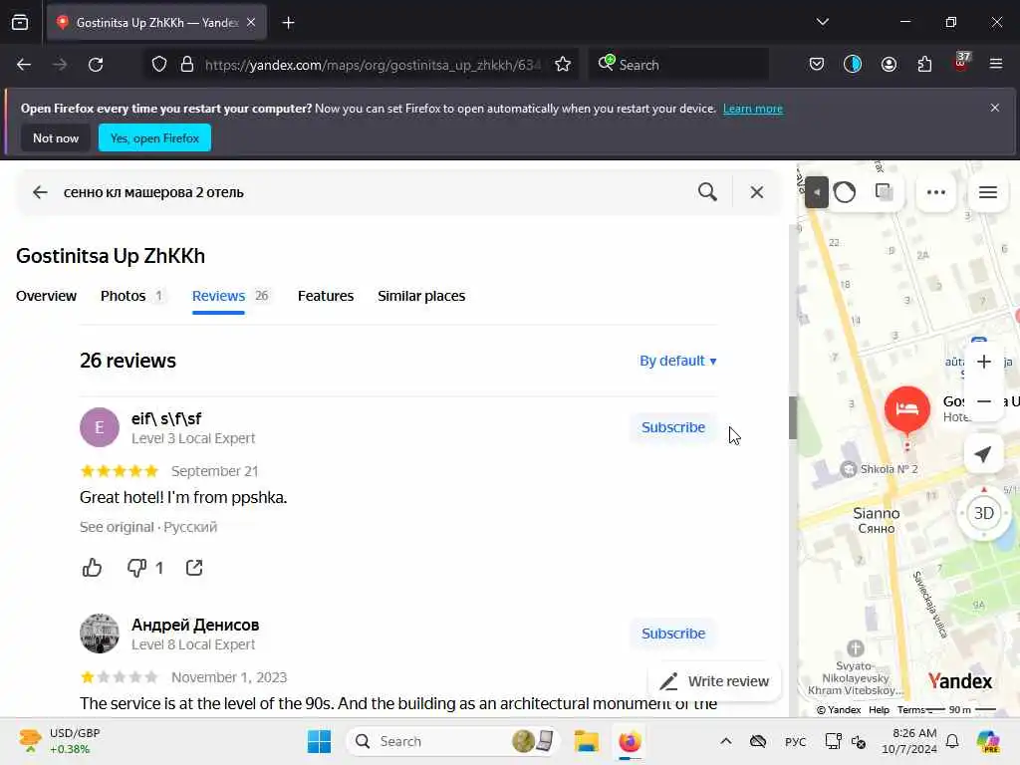The width and height of the screenshot is (1020, 765).
Task: Open the Firefox application menu
Action: pyautogui.click(x=995, y=65)
